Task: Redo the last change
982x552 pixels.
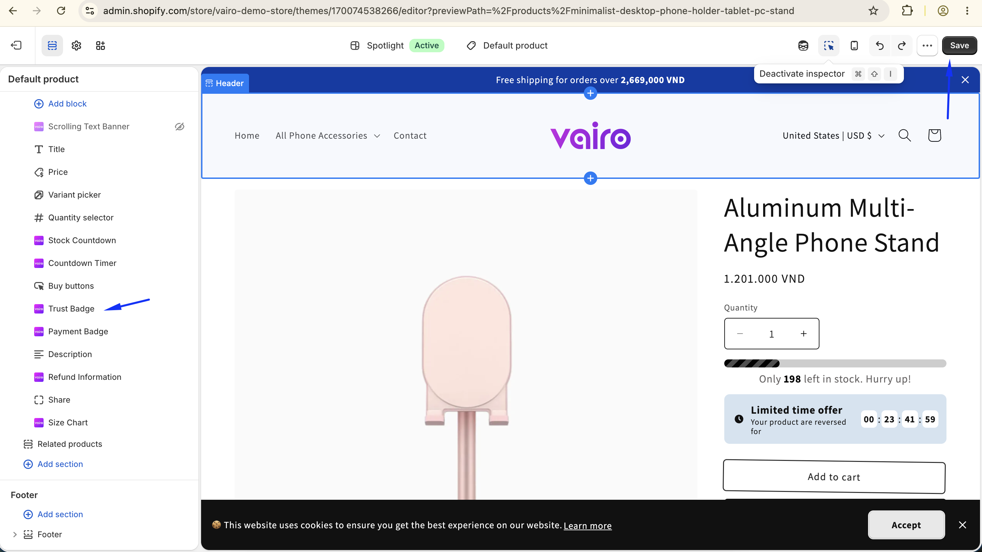Action: click(x=902, y=45)
